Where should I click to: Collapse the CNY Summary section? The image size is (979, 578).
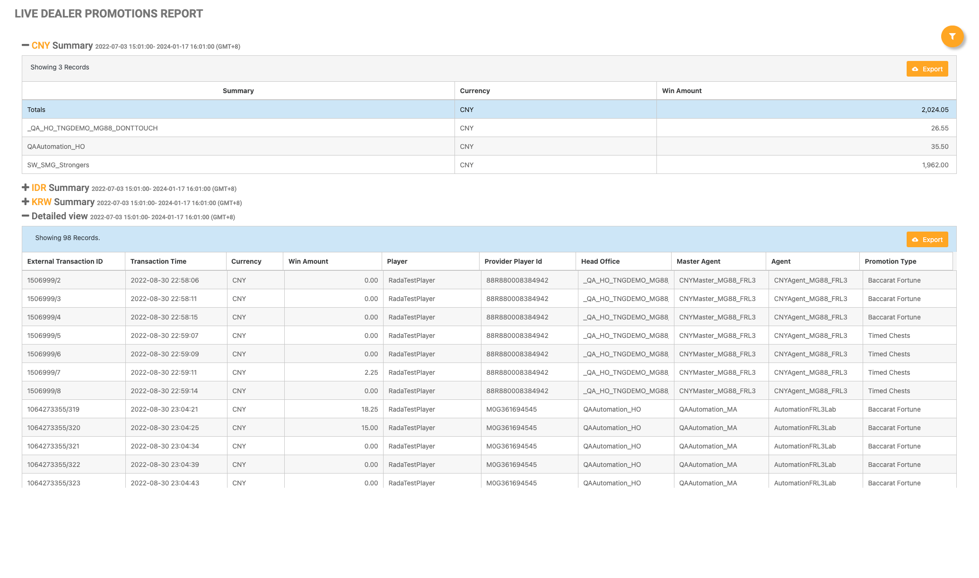26,45
